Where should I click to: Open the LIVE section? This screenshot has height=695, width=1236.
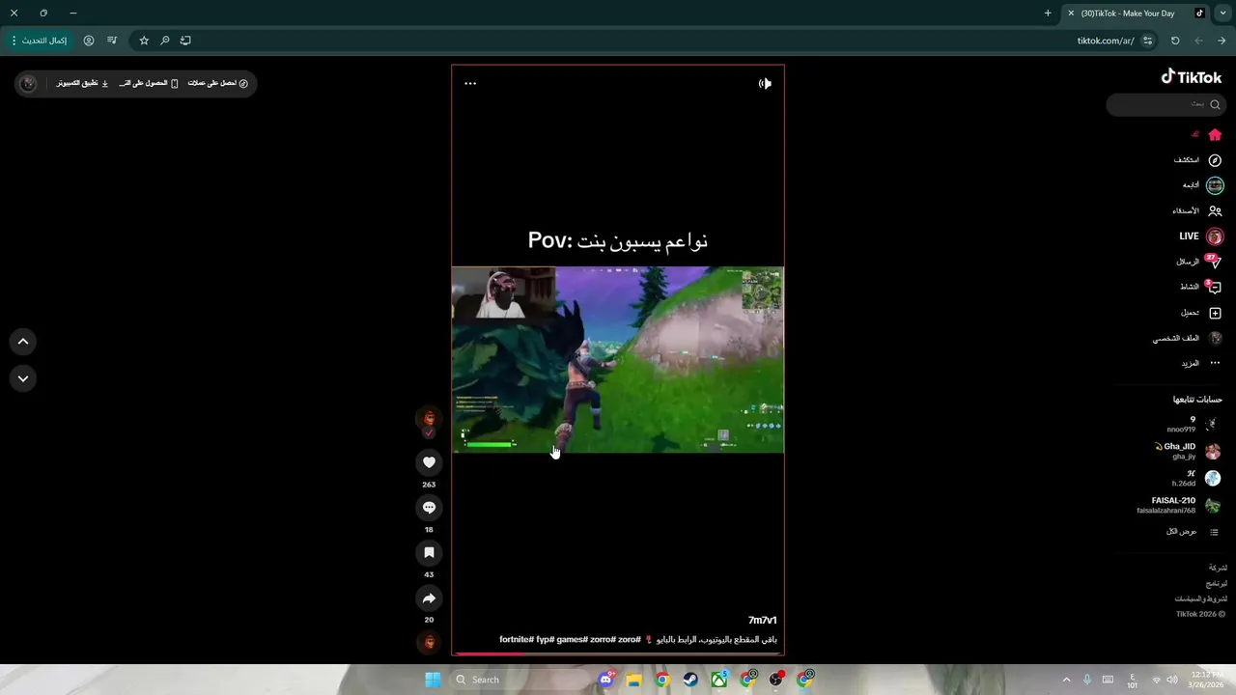point(1201,236)
